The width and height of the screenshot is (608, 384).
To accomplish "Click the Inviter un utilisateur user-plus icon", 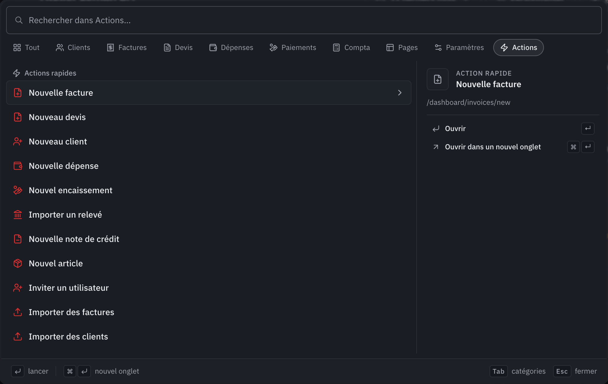I will tap(18, 288).
